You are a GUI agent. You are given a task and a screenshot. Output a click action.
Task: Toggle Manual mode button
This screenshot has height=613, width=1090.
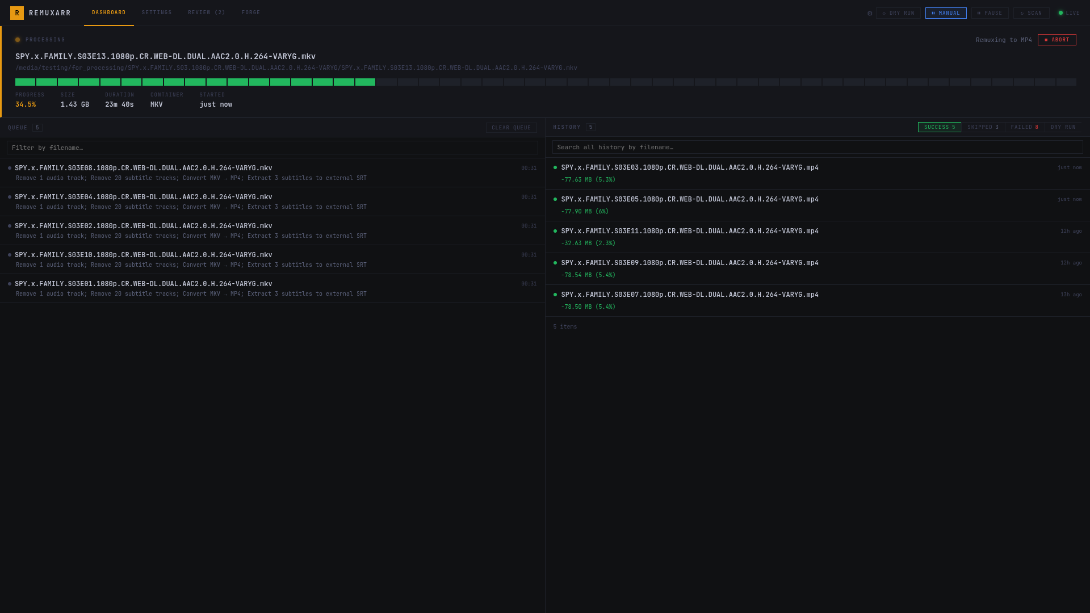point(946,13)
